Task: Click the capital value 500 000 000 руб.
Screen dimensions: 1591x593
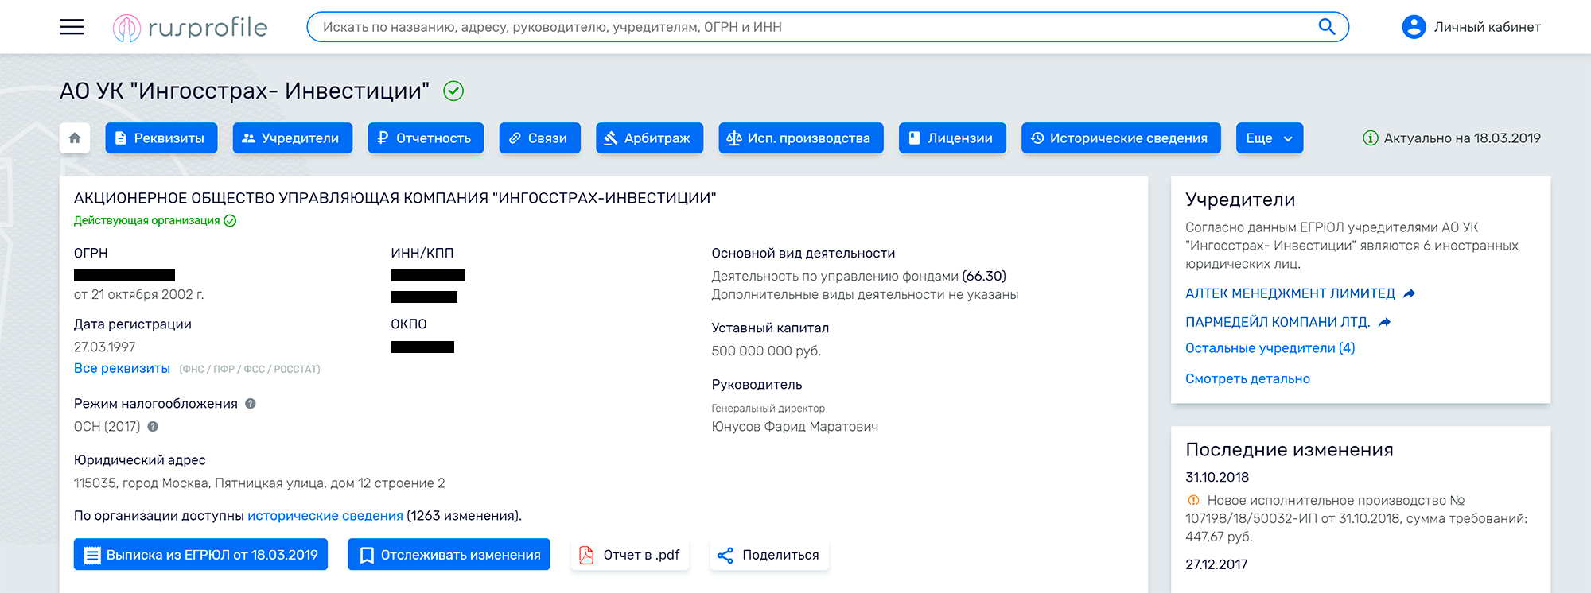Action: (x=766, y=351)
